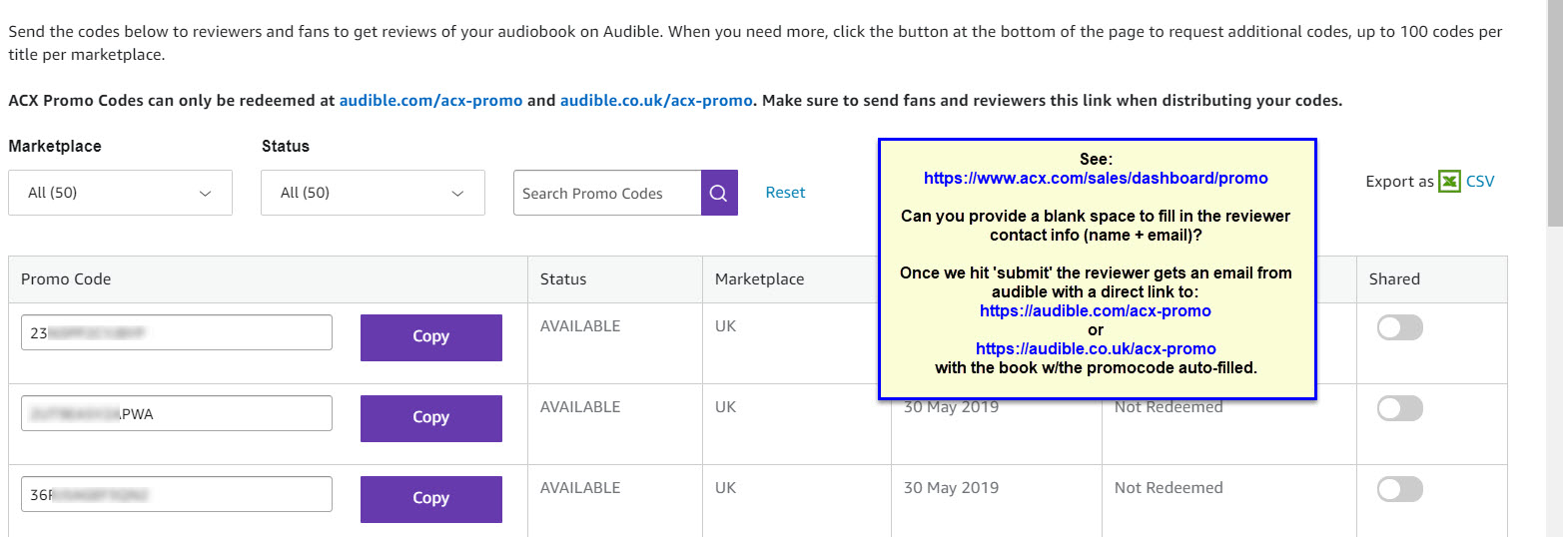Open the audible.co.uk/acx-promo link in instructions
The image size is (1563, 537).
coord(656,101)
